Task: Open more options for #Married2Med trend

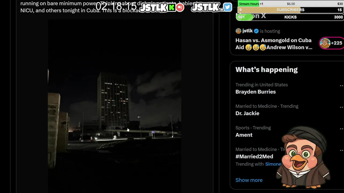Action: point(342,150)
